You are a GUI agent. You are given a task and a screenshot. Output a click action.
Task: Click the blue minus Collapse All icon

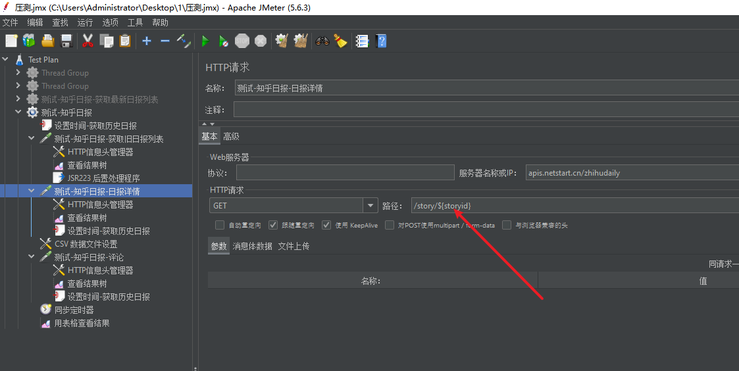(165, 41)
